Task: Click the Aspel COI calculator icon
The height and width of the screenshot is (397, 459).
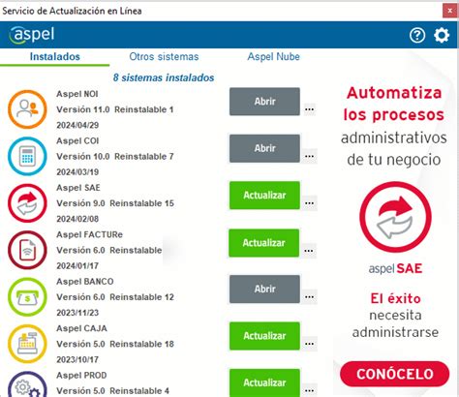Action: 27,156
